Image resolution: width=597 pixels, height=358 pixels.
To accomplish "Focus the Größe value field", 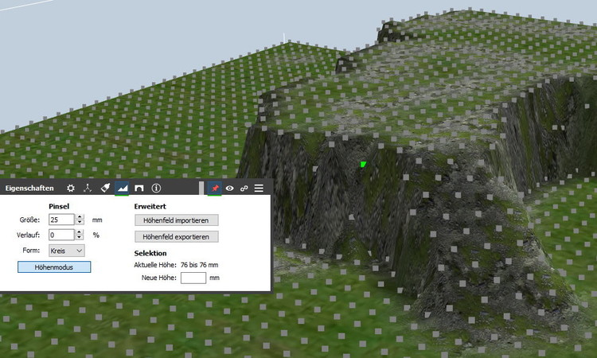I will [61, 220].
